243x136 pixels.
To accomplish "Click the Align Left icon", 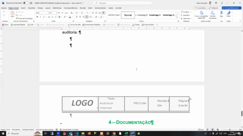I will click(x=77, y=17).
